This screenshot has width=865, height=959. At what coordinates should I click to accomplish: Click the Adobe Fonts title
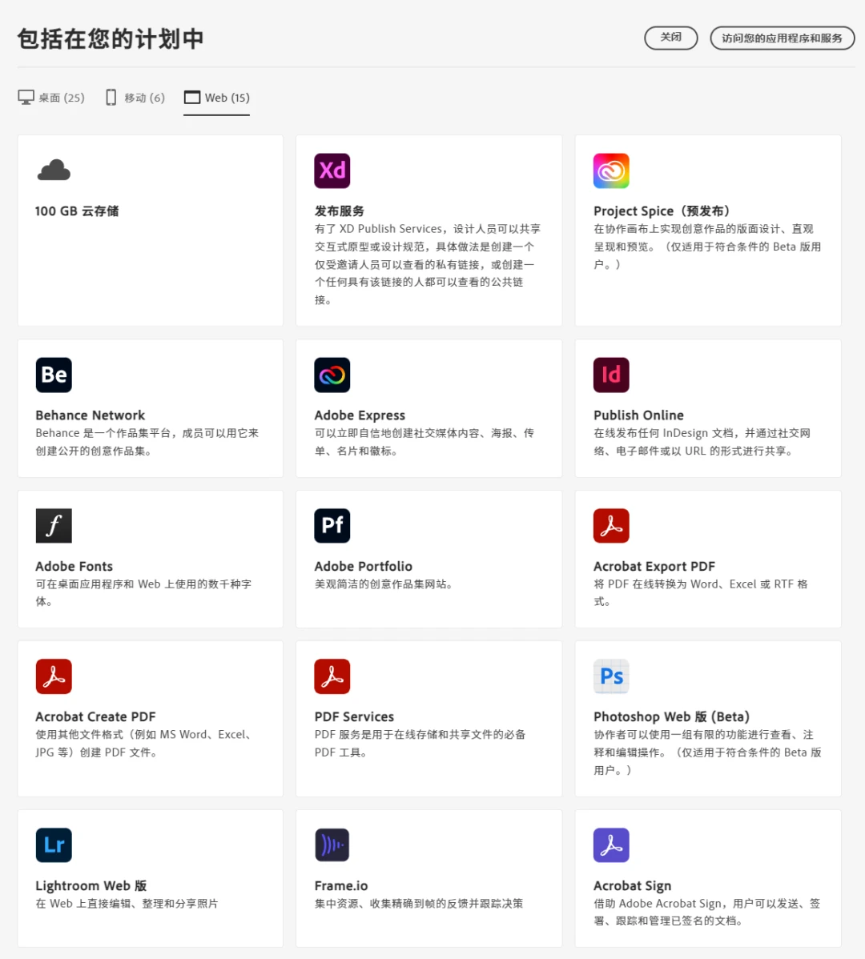pyautogui.click(x=74, y=566)
